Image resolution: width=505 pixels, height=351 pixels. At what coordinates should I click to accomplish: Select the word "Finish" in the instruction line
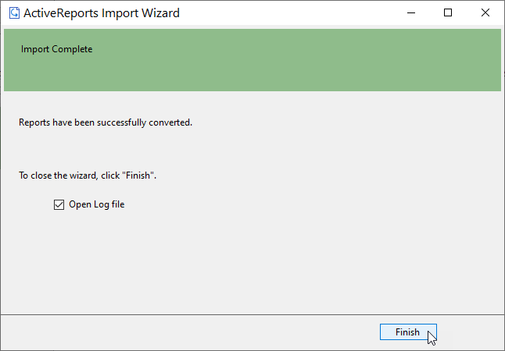138,175
